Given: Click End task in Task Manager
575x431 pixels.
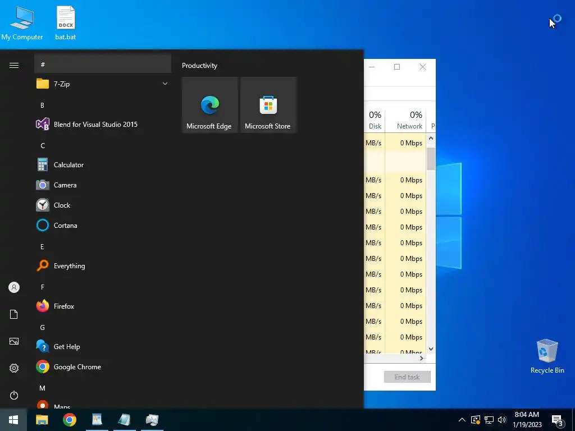Looking at the screenshot, I should click(407, 377).
